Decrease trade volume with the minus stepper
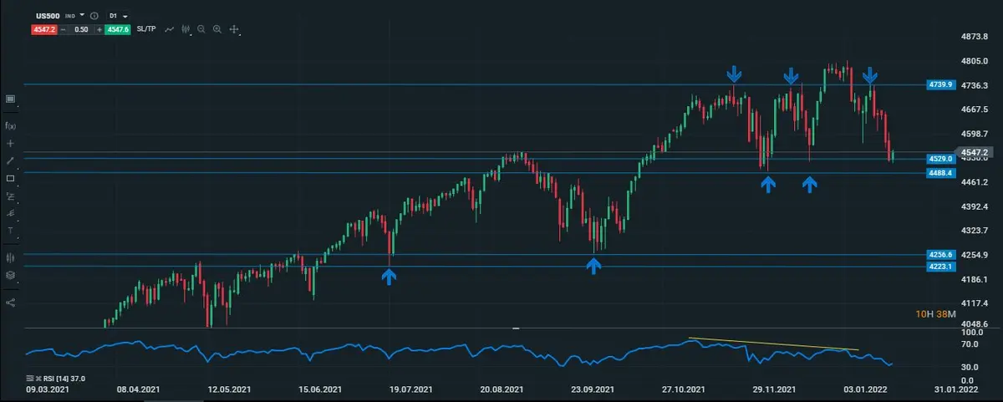1003x402 pixels. (x=63, y=29)
